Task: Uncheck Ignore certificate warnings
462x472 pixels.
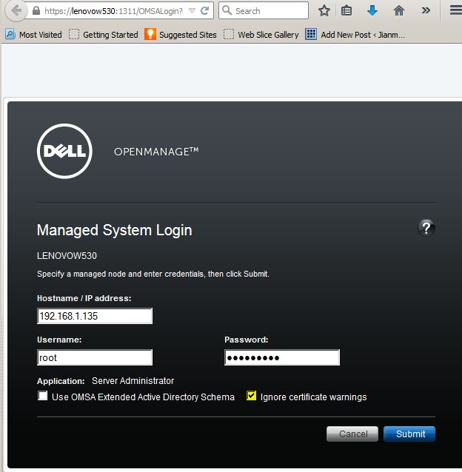Action: pos(251,396)
